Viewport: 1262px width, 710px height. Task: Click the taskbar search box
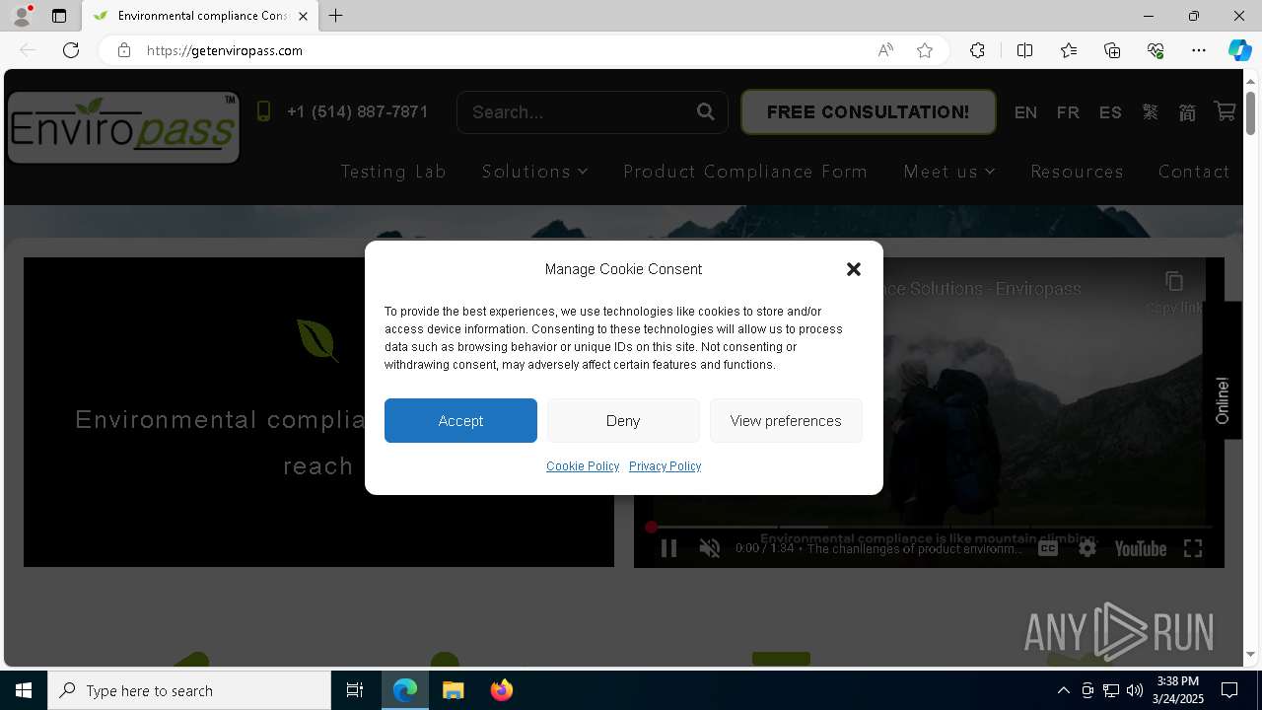point(189,690)
